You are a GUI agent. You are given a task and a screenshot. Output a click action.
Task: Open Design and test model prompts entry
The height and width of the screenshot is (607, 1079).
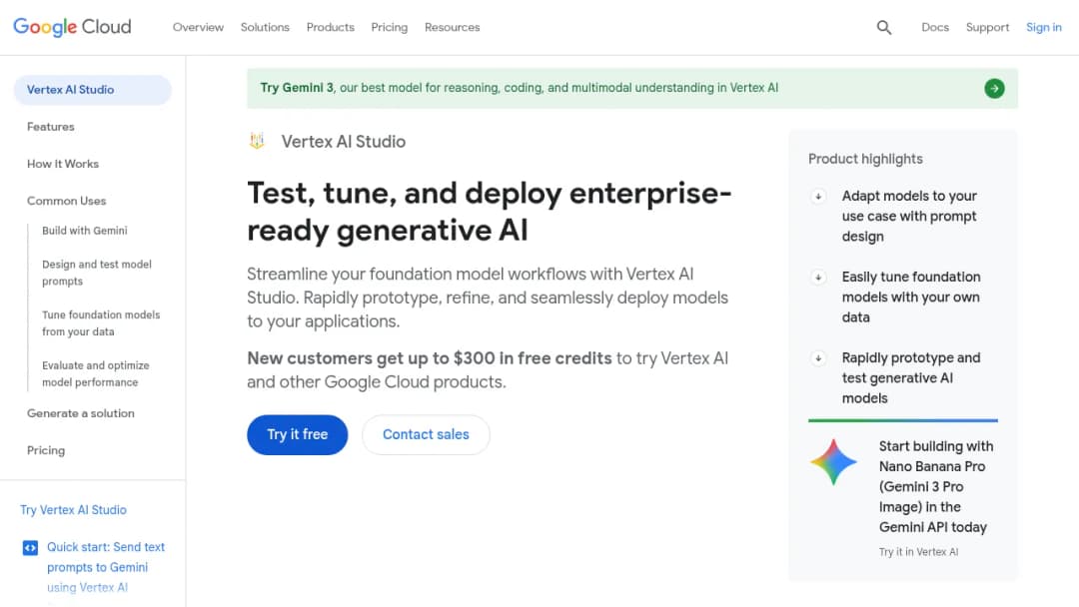(x=97, y=273)
